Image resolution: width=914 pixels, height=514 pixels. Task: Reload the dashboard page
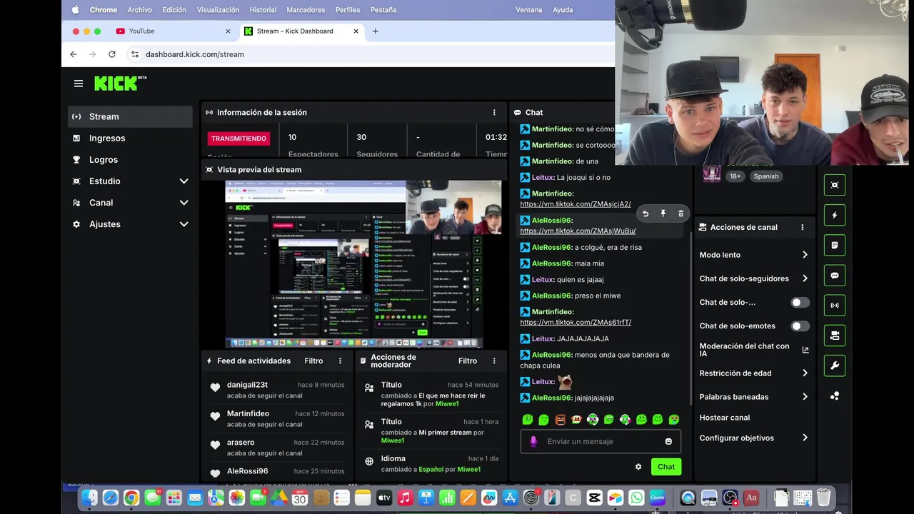click(x=112, y=54)
